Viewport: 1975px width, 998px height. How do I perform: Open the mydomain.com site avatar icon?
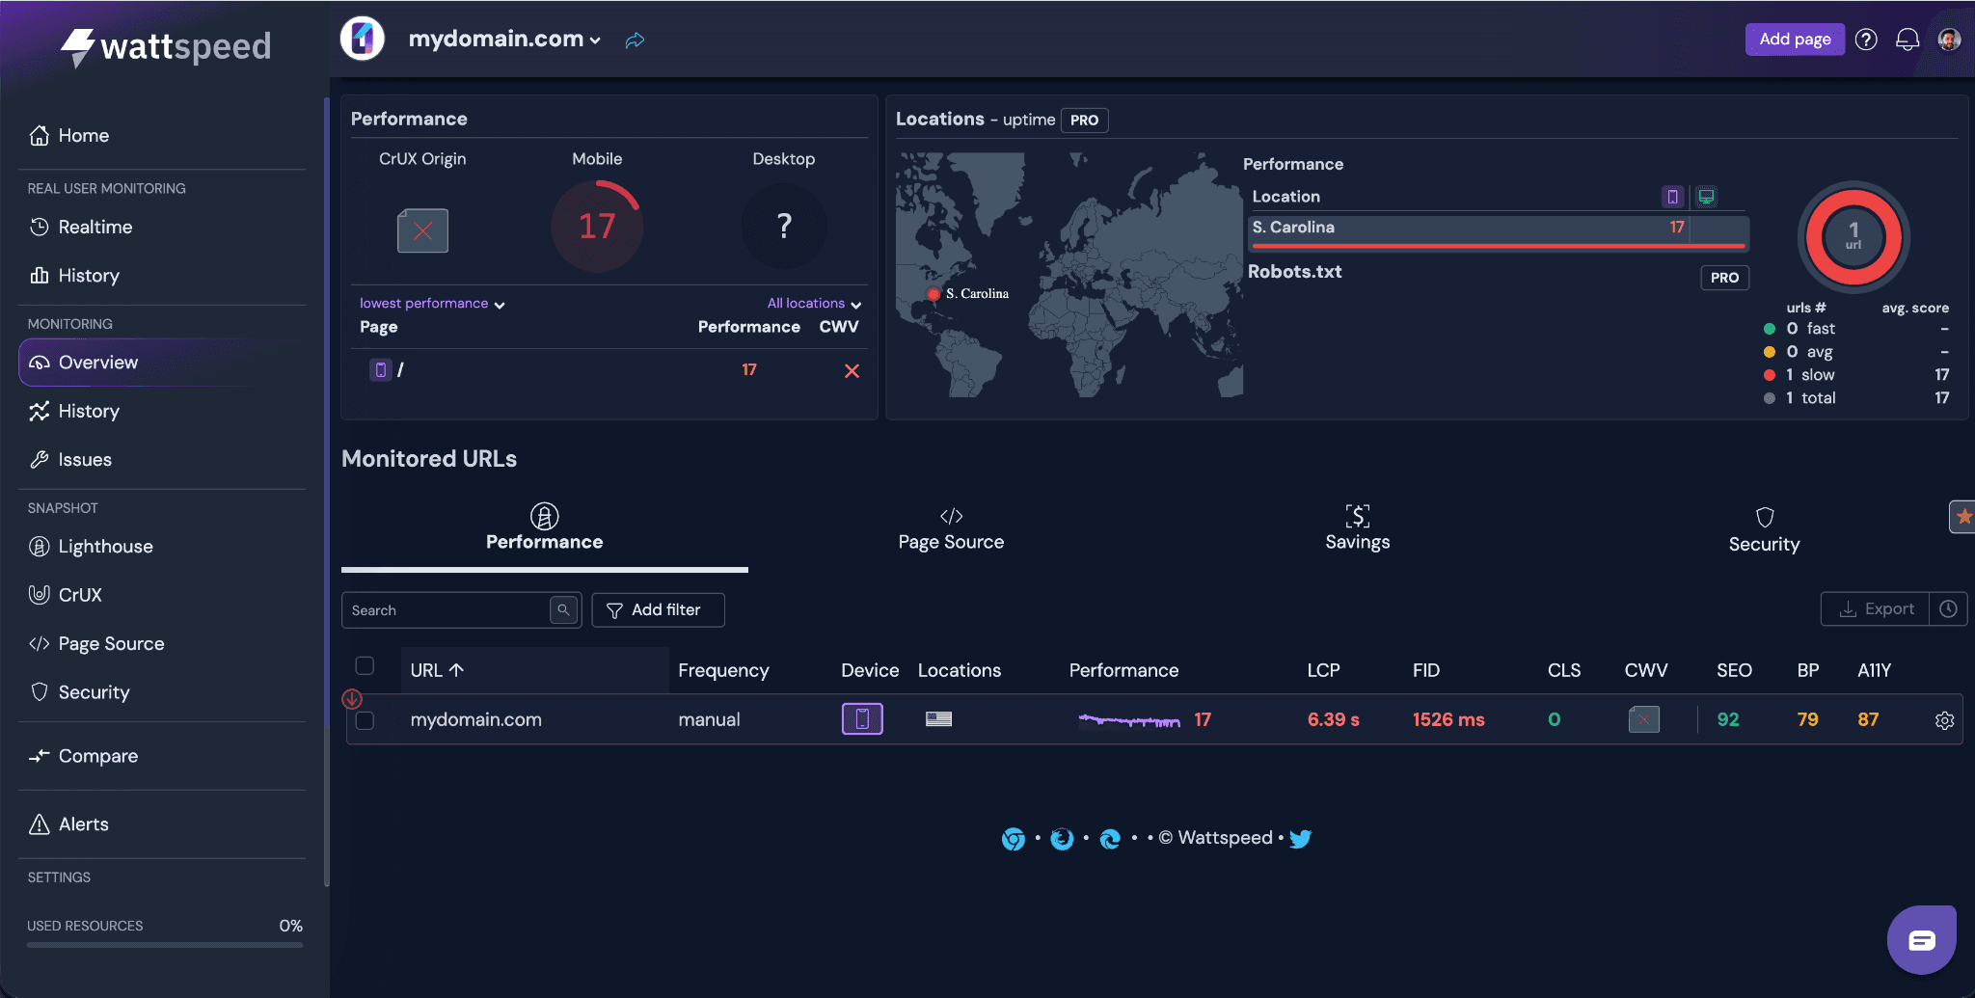(x=363, y=39)
